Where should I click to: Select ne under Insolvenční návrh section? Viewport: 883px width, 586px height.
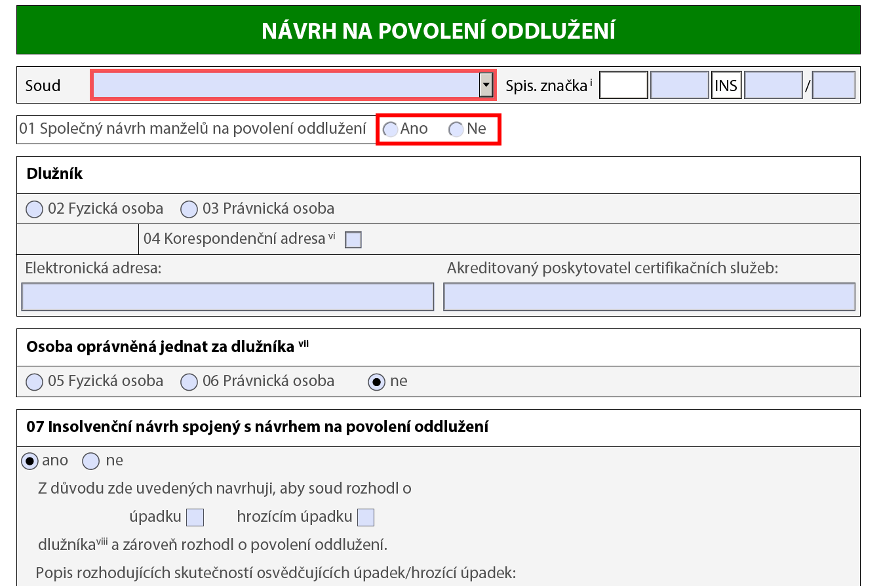90,460
